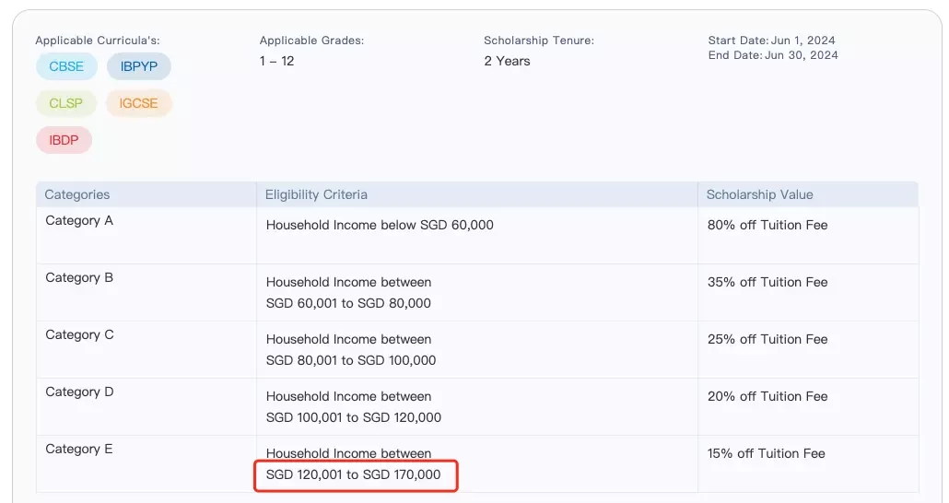Select the Category B row label
Screen dimensions: 949x503
(x=79, y=277)
